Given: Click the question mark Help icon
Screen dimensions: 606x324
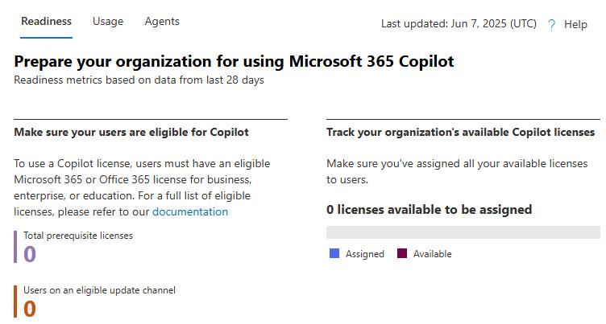Looking at the screenshot, I should (x=551, y=24).
